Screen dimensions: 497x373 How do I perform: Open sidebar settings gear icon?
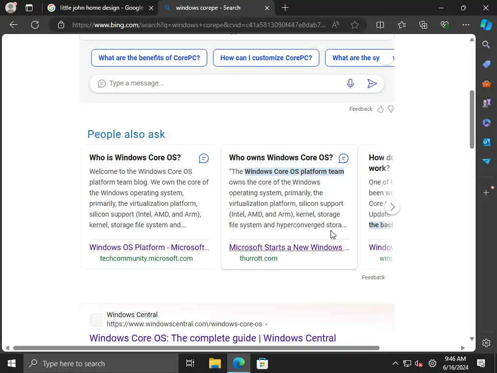tap(486, 343)
